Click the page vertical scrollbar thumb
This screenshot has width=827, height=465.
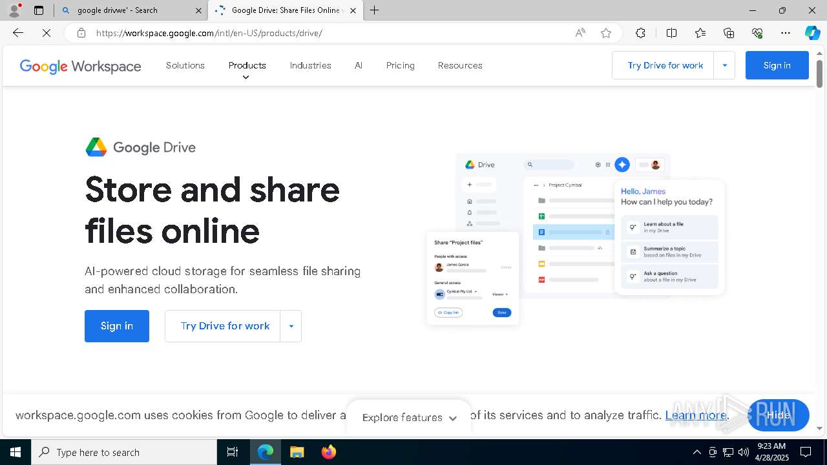(x=819, y=74)
